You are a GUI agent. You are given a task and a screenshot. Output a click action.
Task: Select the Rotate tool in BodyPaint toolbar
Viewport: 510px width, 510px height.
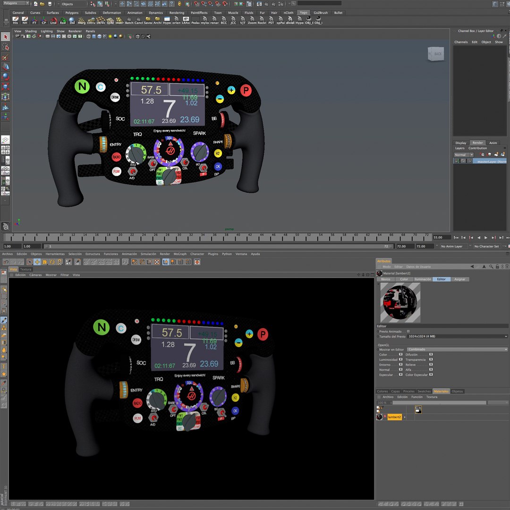pyautogui.click(x=52, y=262)
